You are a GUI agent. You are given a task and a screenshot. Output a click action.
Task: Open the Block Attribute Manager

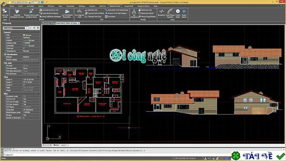(50, 17)
